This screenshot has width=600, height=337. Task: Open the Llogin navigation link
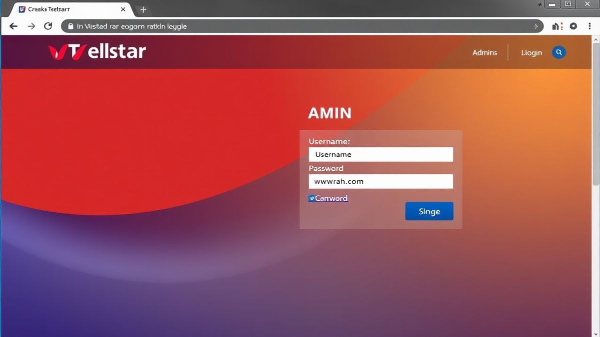[x=531, y=52]
